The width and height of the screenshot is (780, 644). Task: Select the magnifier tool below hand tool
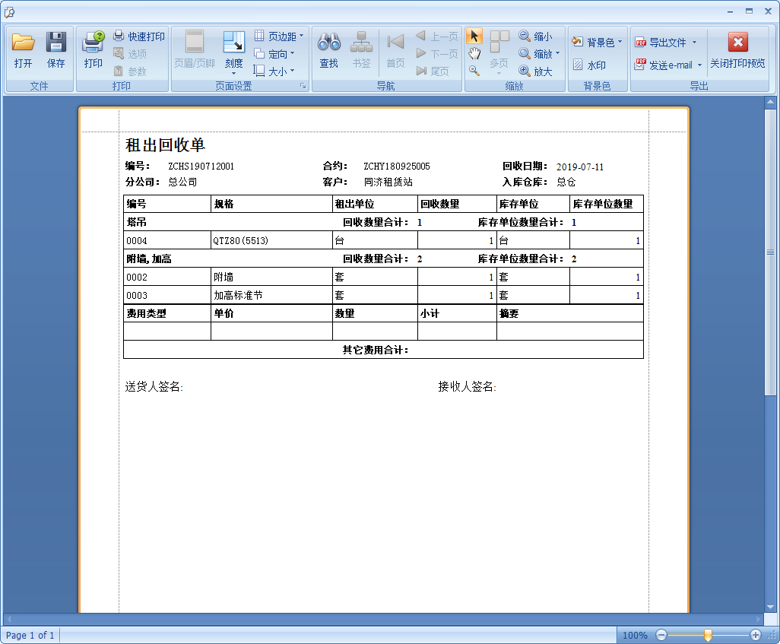click(474, 71)
